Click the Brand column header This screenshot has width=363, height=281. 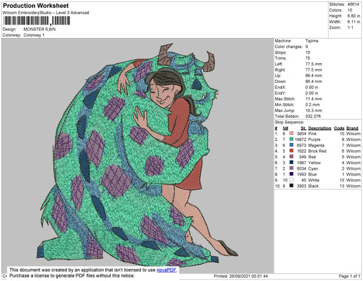click(352, 128)
